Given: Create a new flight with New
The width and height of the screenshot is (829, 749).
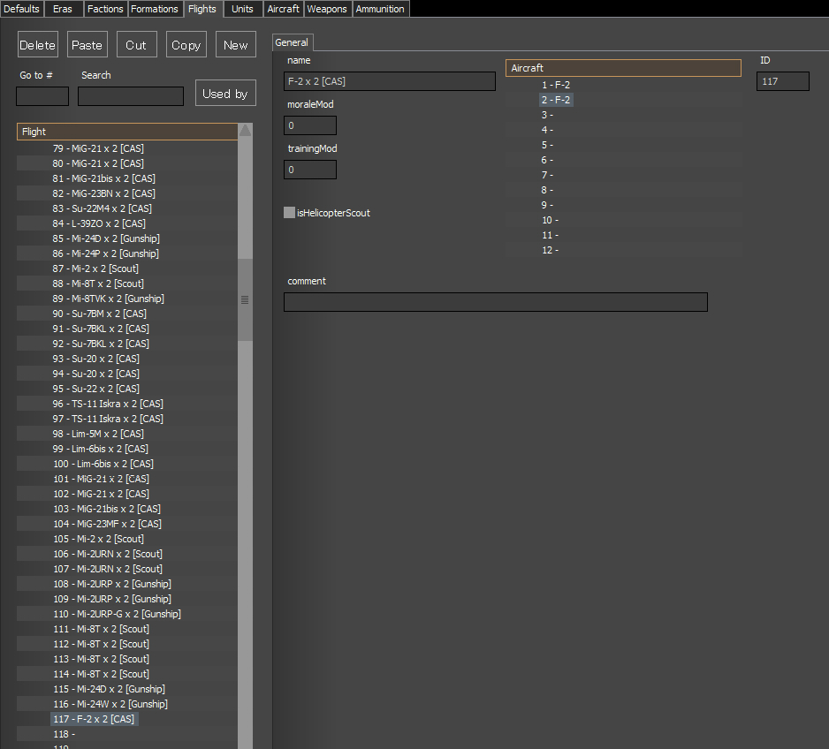Looking at the screenshot, I should point(236,45).
